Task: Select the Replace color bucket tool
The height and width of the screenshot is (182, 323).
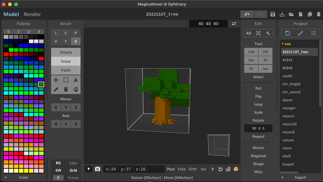Action: (76, 89)
